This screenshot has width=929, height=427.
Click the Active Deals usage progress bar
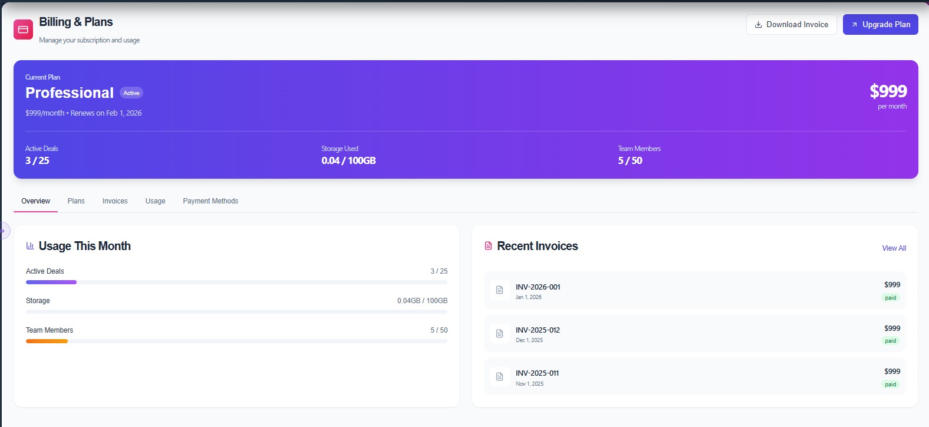point(236,283)
